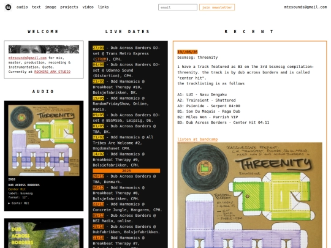
Task: Click the 23/05 date badge
Action: click(98, 81)
